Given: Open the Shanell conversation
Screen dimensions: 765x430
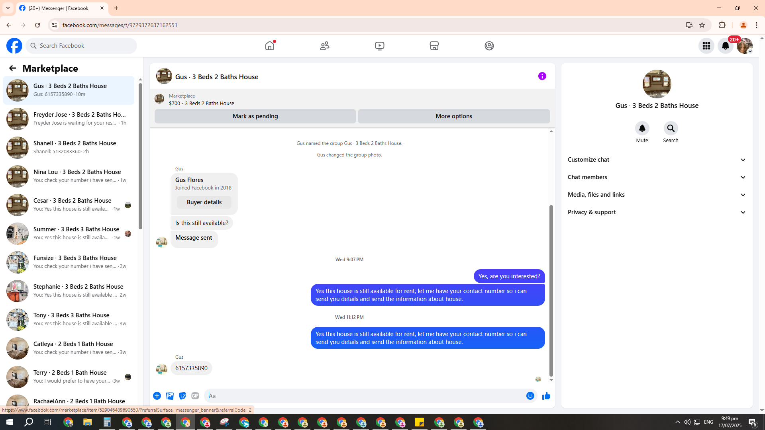Looking at the screenshot, I should click(x=69, y=148).
